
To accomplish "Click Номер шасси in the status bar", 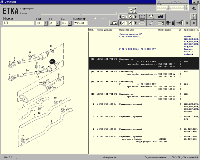I will (110, 157).
